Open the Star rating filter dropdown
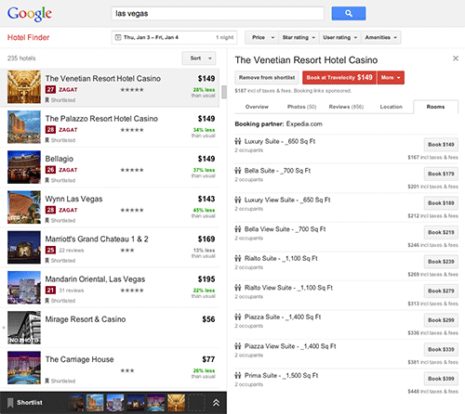 pyautogui.click(x=299, y=37)
